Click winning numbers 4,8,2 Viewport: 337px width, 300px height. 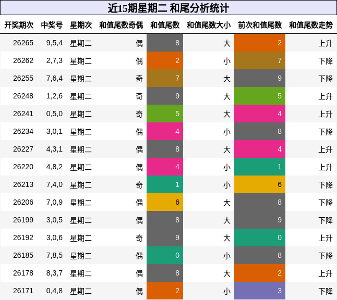pyautogui.click(x=54, y=167)
